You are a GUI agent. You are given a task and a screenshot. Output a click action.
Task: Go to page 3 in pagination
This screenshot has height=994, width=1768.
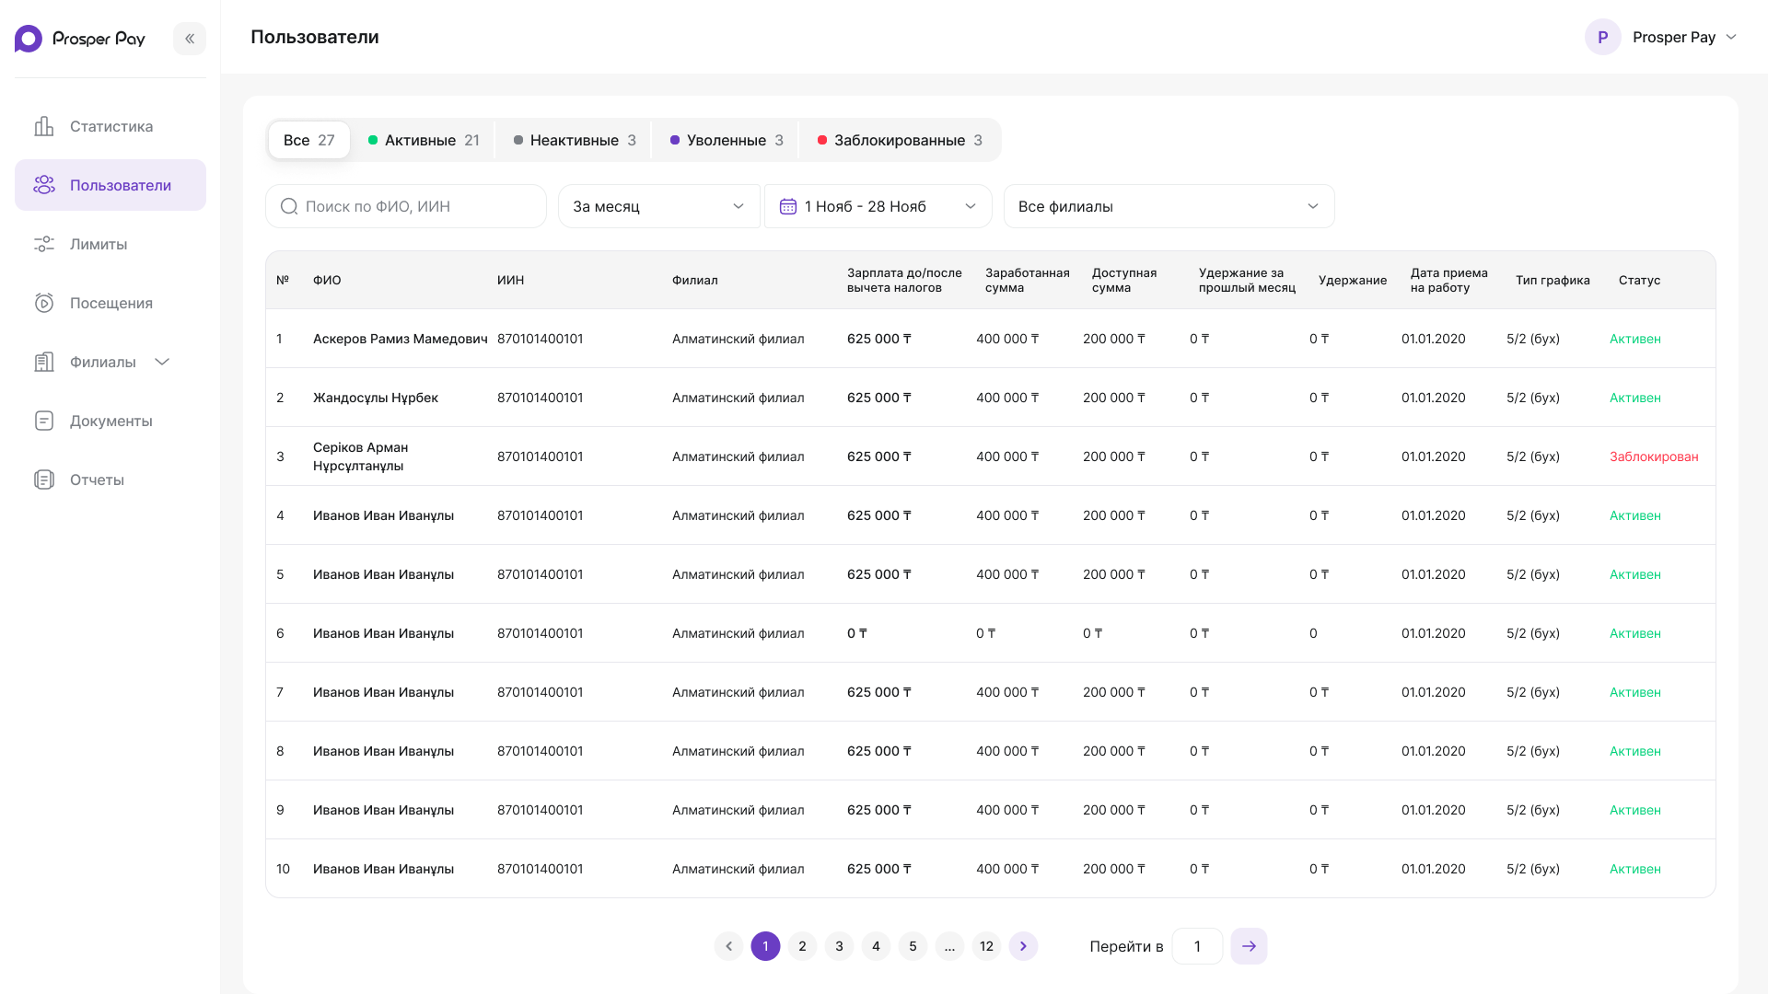point(839,946)
